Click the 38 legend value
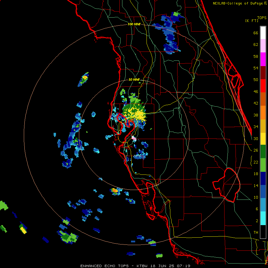This screenshot has height=268, width=268. [x=256, y=115]
